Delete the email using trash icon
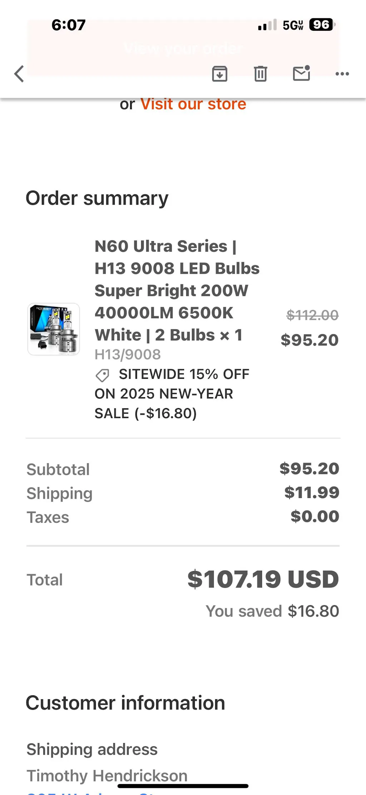Viewport: 366px width, 795px height. [x=260, y=74]
